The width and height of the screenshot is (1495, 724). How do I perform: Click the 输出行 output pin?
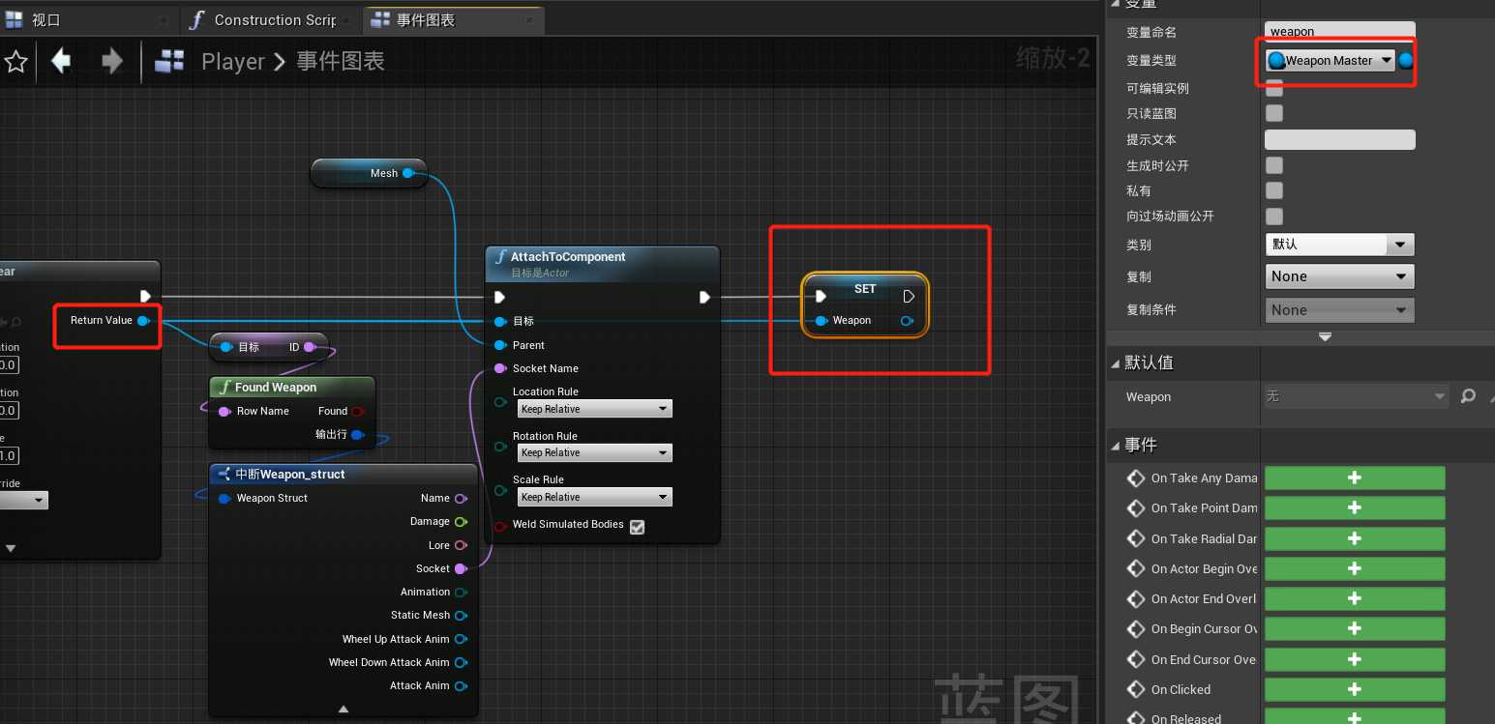(x=357, y=435)
